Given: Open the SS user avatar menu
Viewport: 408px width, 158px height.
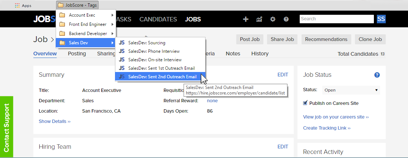Looking at the screenshot, I should point(381,19).
